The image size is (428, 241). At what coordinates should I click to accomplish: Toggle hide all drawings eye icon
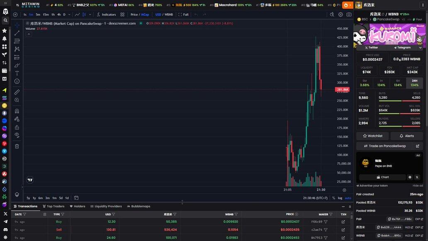17,135
